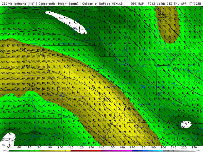The width and height of the screenshot is (203, 152).
Task: Click the 130 value on the color scale
Action: [x=91, y=147]
